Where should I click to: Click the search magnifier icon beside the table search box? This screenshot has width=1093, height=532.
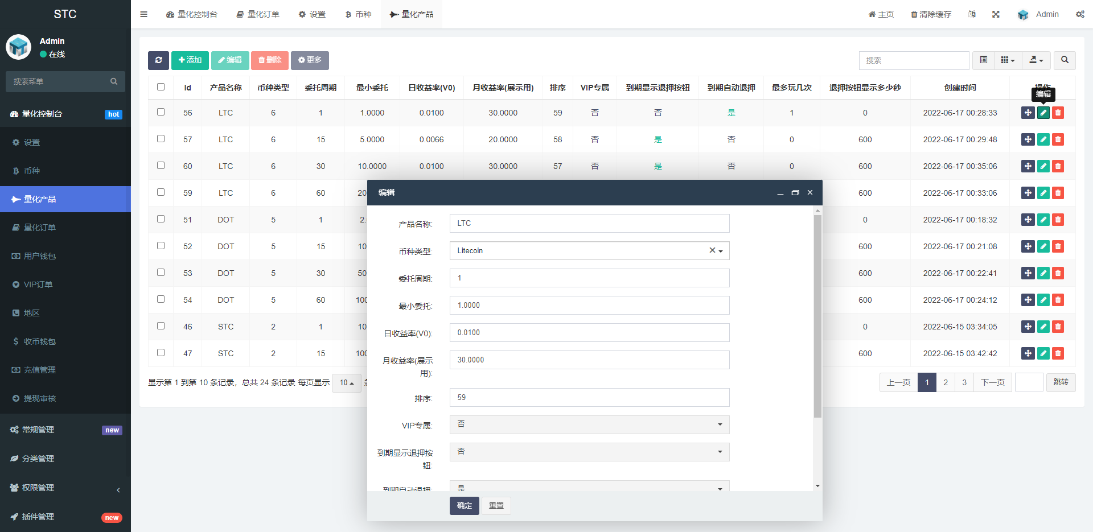[1065, 60]
